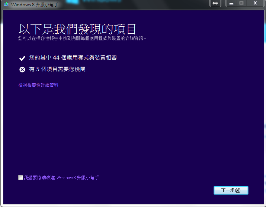Click the Windows 8 升級小幫手 title bar icon

click(x=6, y=4)
